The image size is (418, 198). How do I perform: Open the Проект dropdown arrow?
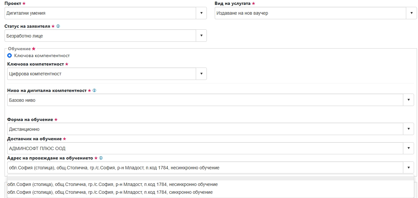click(201, 13)
